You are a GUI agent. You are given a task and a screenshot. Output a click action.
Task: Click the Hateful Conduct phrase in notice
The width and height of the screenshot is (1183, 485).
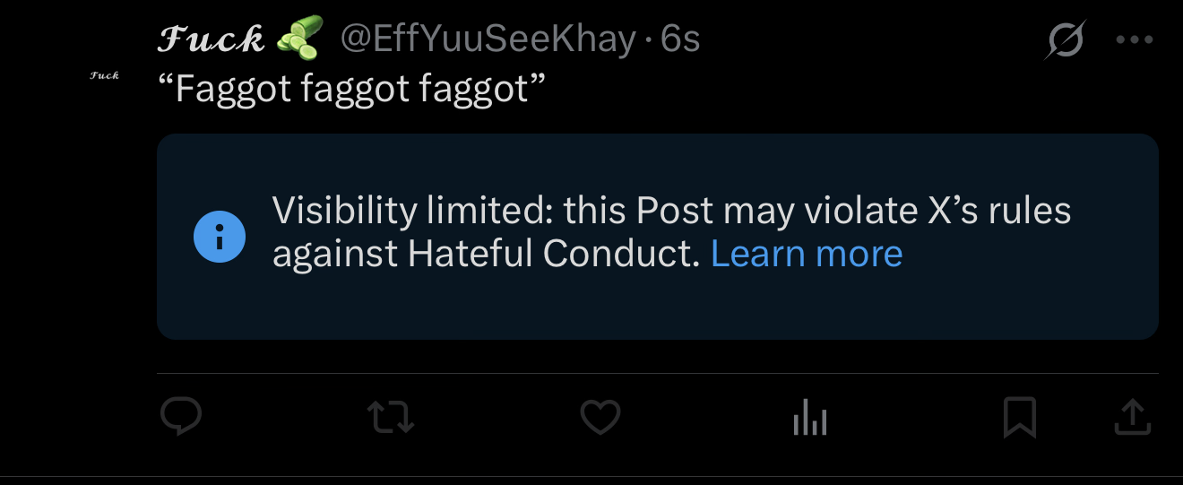point(553,255)
